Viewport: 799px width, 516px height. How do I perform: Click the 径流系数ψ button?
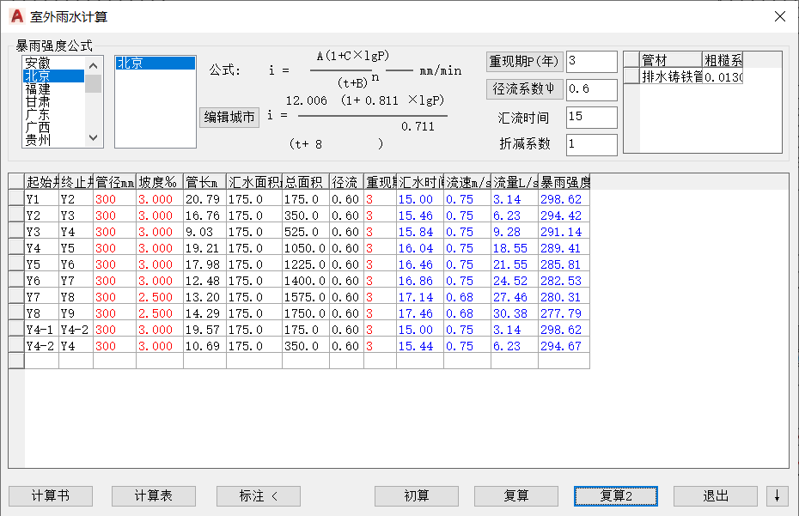coord(524,89)
